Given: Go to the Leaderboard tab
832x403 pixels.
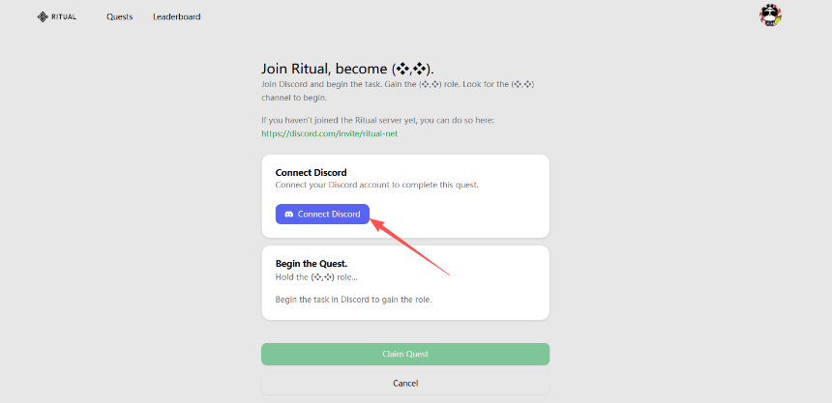Looking at the screenshot, I should tap(177, 16).
